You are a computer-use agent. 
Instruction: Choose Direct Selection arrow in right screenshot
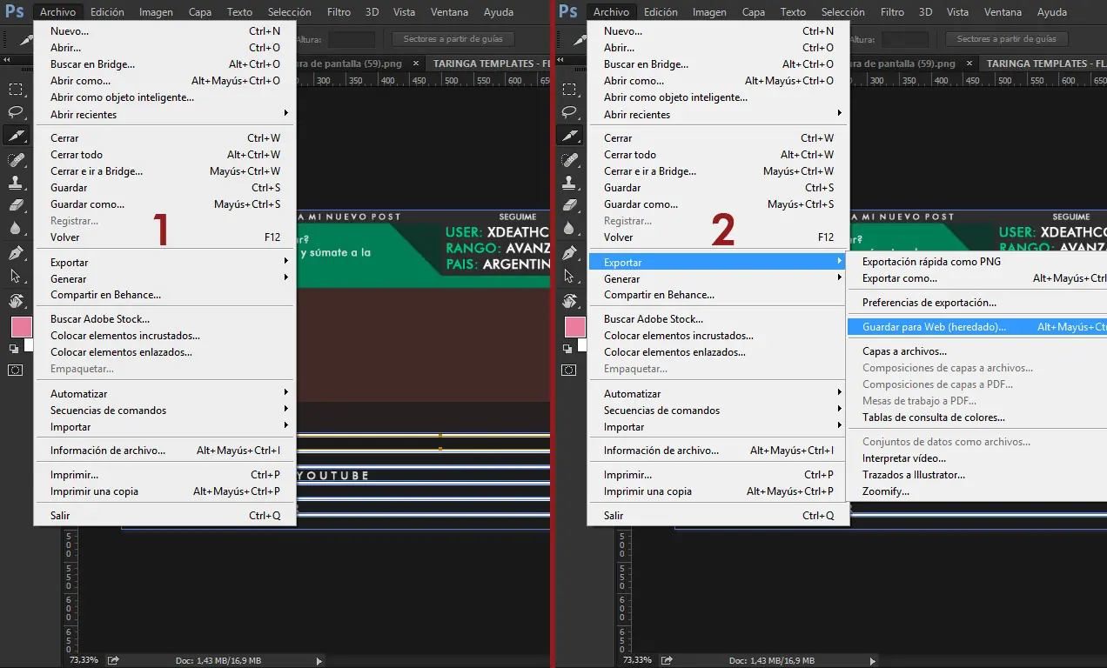coord(569,276)
